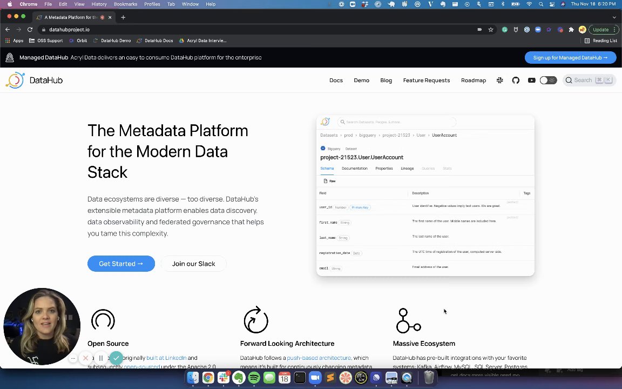Cancel the recording with X control
Image resolution: width=622 pixels, height=389 pixels.
tap(85, 358)
